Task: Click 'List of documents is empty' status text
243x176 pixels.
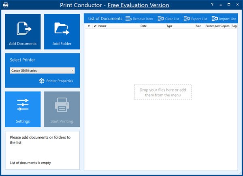Action: click(x=30, y=163)
